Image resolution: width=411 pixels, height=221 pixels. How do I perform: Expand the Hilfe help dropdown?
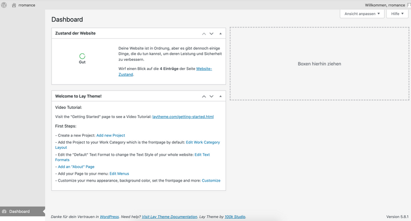tap(397, 14)
